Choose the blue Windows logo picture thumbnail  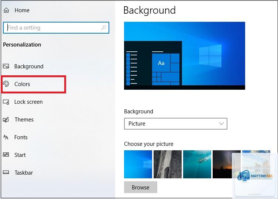tap(138, 164)
